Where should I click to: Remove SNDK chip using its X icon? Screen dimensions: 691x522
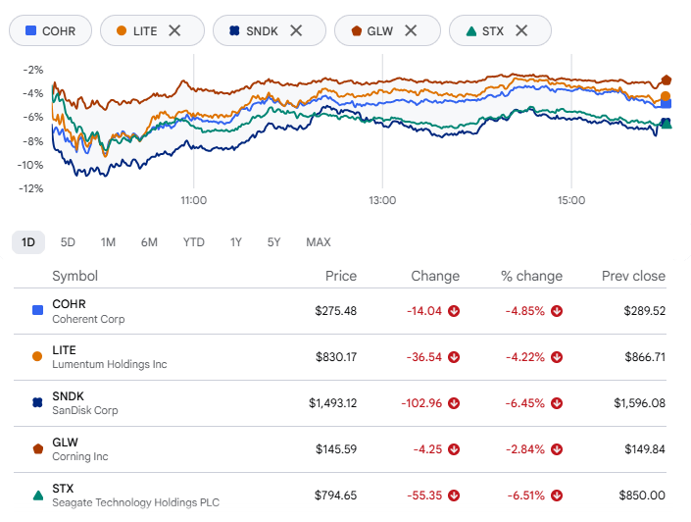[x=296, y=30]
